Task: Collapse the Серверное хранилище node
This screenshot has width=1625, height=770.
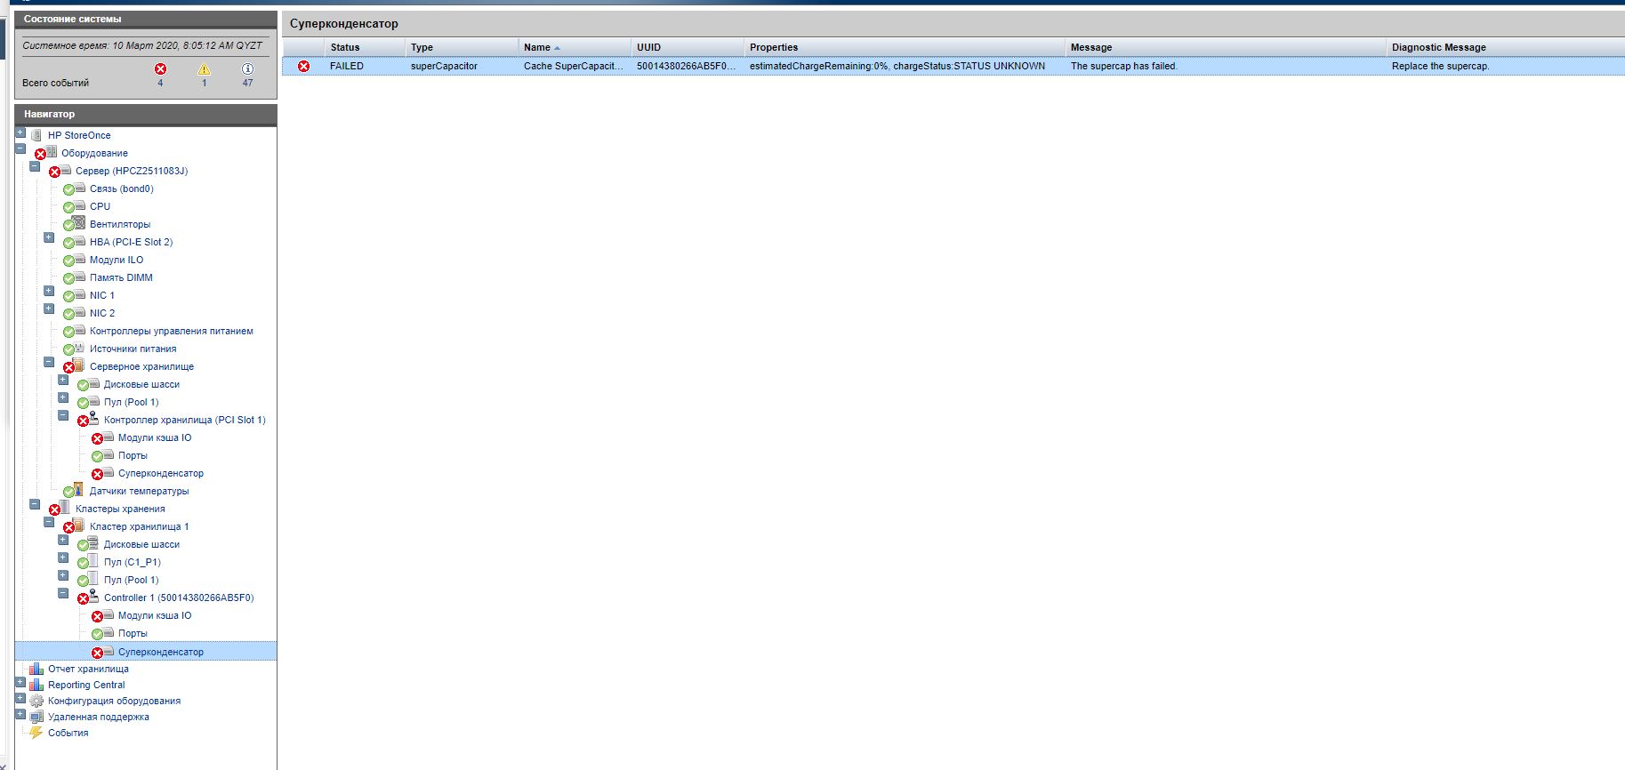Action: [x=49, y=363]
